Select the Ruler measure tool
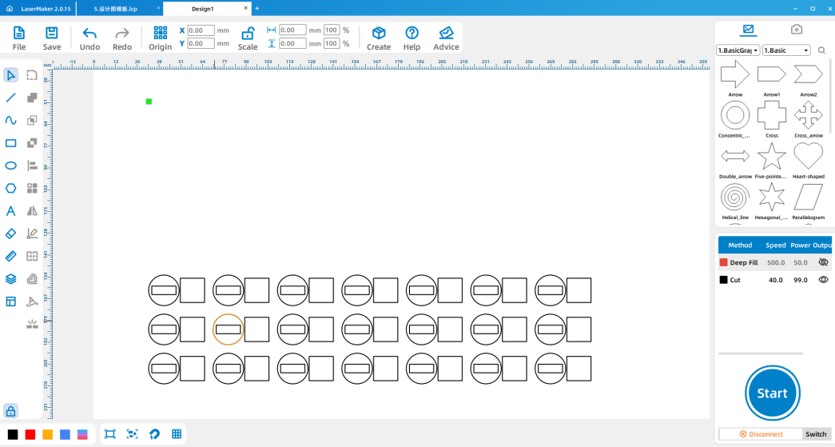Screen dimensions: 835x447 click(10, 256)
